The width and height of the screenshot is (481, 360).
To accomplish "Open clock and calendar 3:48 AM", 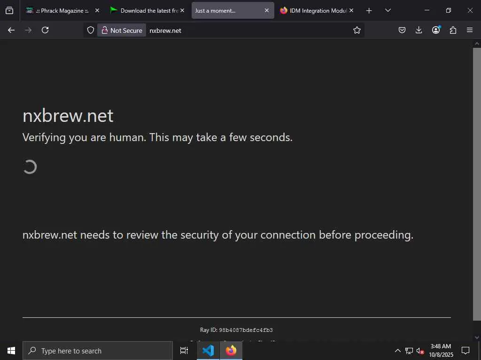I will click(x=441, y=351).
